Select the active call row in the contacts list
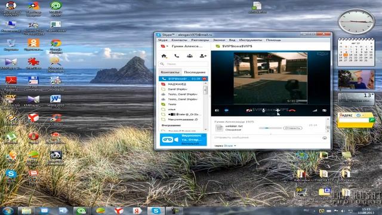The image size is (382, 215). (183, 79)
